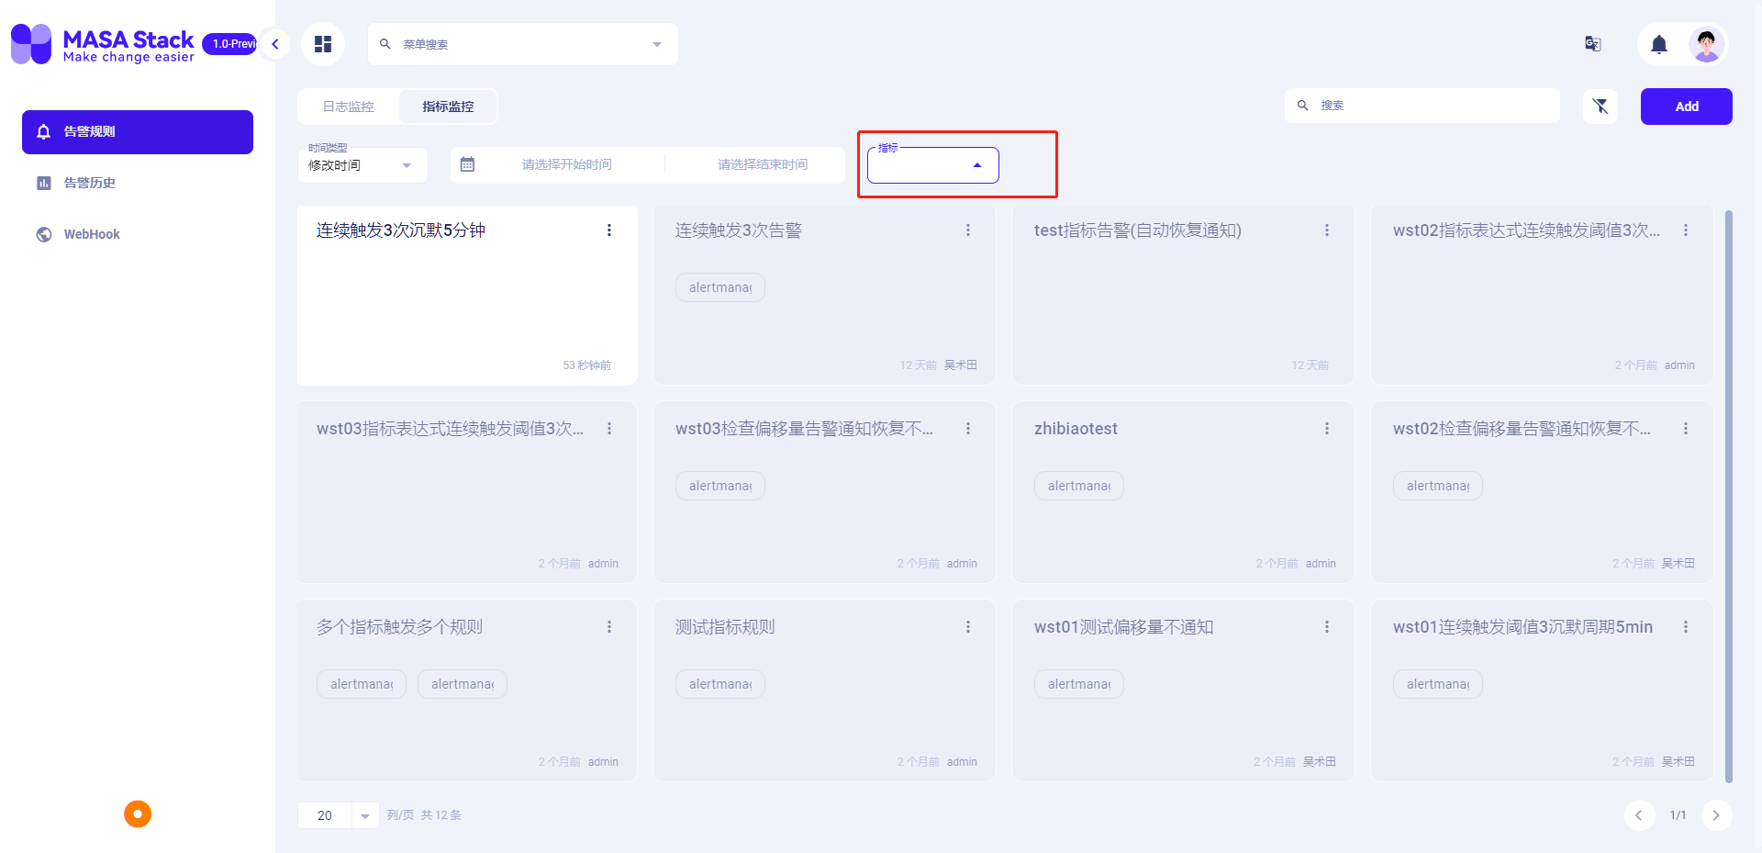Click the orange floating circle button
Image resolution: width=1762 pixels, height=853 pixels.
click(x=138, y=814)
